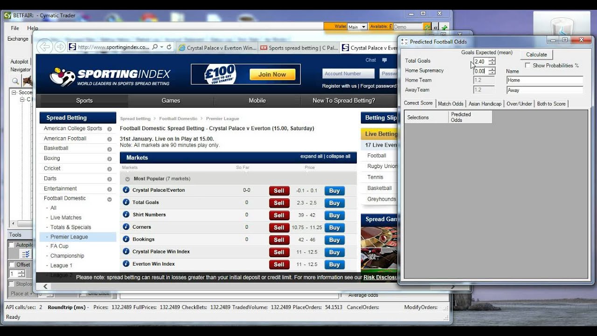Click info icon beside Everton Win Index
This screenshot has width=597, height=336.
(126, 264)
